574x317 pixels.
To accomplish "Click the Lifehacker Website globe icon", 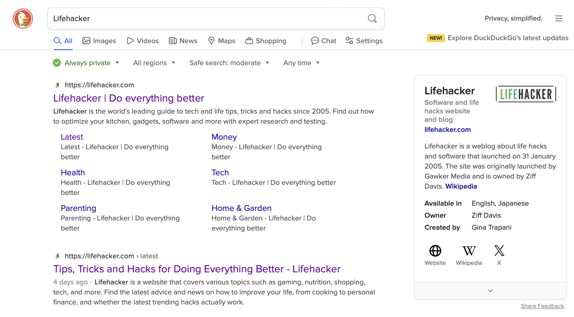I will point(435,250).
